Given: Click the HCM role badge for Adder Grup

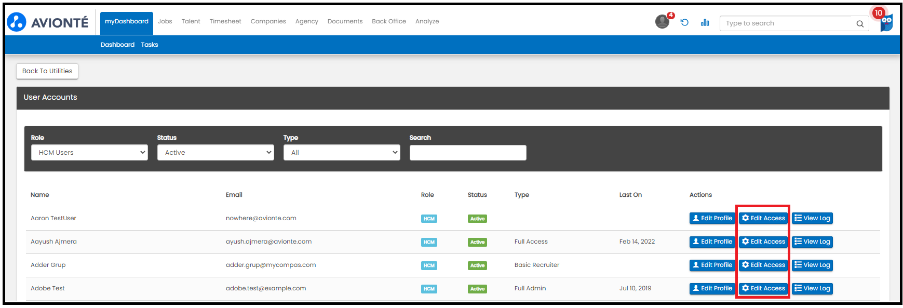Looking at the screenshot, I should 429,265.
